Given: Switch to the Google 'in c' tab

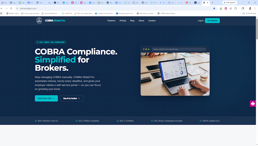Looking at the screenshot, I should (180, 3).
